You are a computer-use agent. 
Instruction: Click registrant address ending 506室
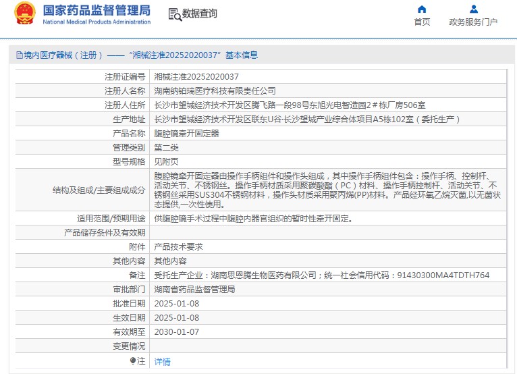290,105
